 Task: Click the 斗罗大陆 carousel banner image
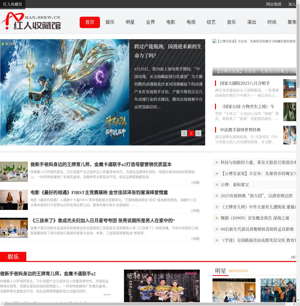65,92
